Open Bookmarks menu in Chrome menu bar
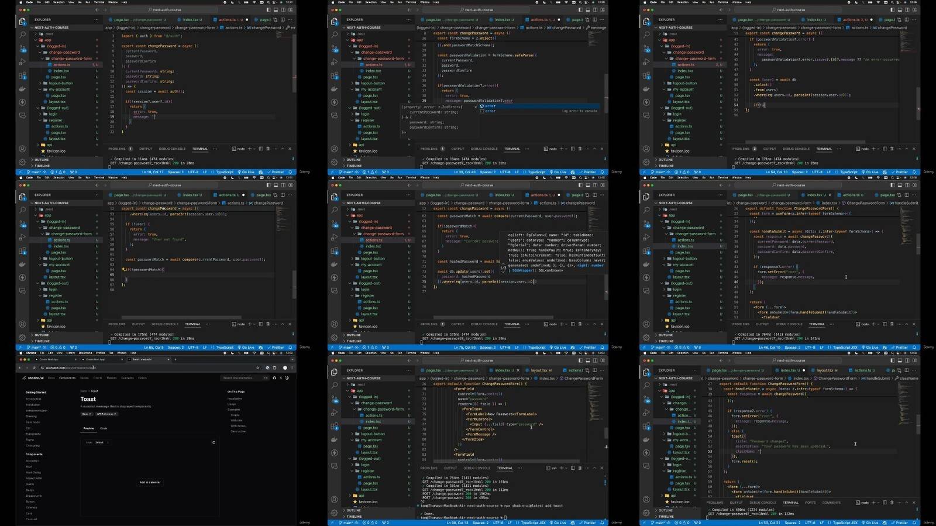Image resolution: width=936 pixels, height=526 pixels. pyautogui.click(x=85, y=353)
